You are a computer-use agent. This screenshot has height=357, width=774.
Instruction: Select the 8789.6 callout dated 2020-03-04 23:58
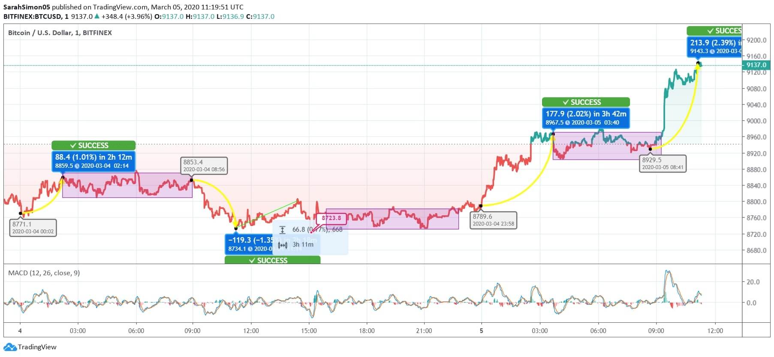point(493,220)
